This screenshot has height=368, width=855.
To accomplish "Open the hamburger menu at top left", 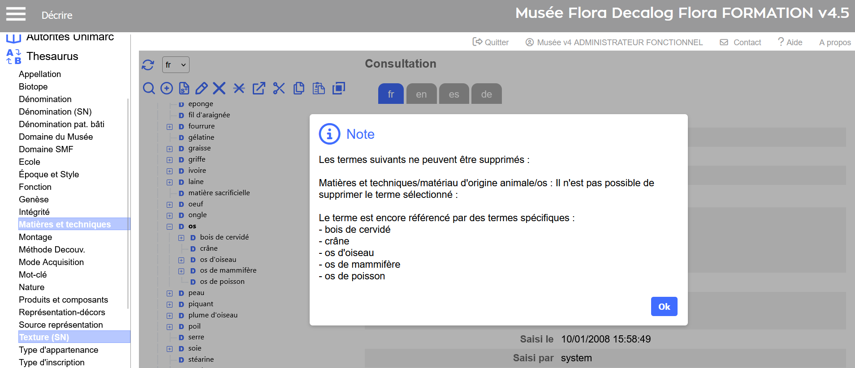I will (x=16, y=14).
